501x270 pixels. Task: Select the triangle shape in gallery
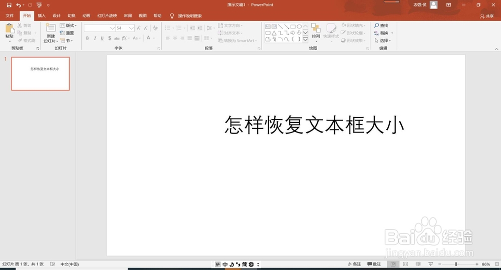point(274,33)
